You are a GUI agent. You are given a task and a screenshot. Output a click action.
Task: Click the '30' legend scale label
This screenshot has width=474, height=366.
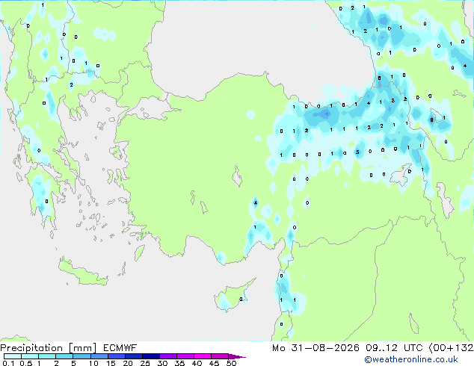coord(162,363)
